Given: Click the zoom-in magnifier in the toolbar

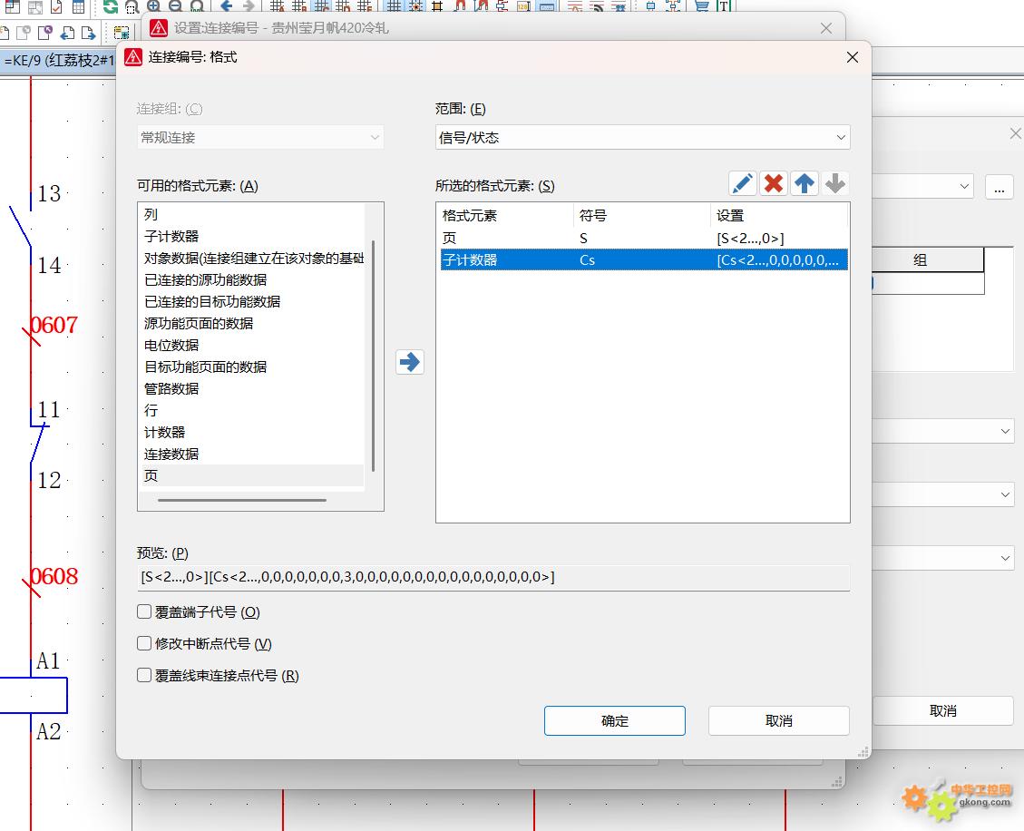Looking at the screenshot, I should 153,6.
